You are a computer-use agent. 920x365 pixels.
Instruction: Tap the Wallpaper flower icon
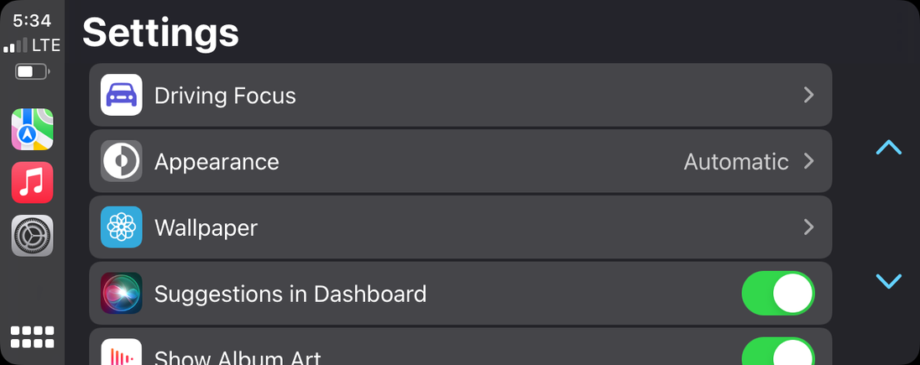pos(122,227)
